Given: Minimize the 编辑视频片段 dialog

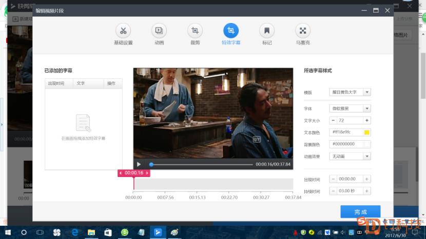Looking at the screenshot, I should coord(364,11).
